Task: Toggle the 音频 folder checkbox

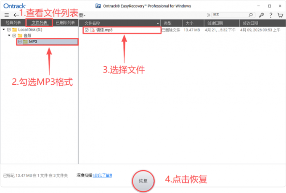Action: (14, 36)
